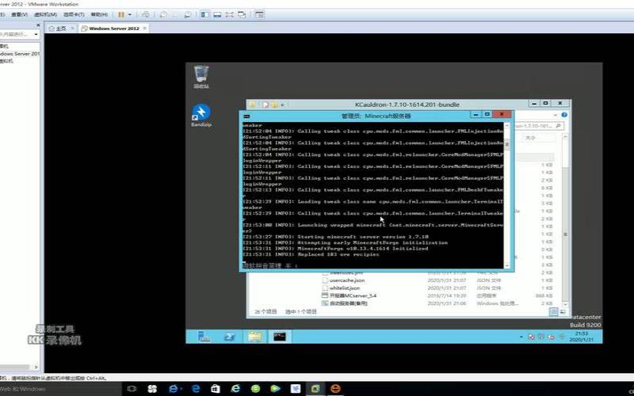Click the 大小 size column header in Explorer
Image resolution: width=634 pixels, height=396 pixels.
point(530,138)
